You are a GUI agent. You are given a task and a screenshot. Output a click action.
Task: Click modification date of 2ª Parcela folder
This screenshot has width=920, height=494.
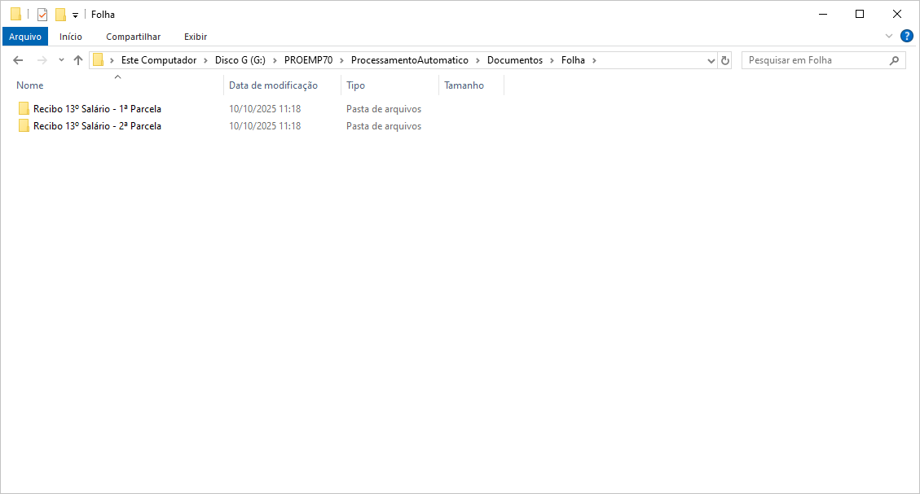265,126
